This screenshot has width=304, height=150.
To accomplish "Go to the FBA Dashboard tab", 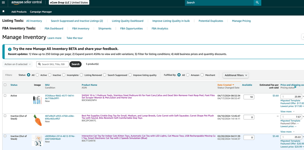I will (54, 29).
